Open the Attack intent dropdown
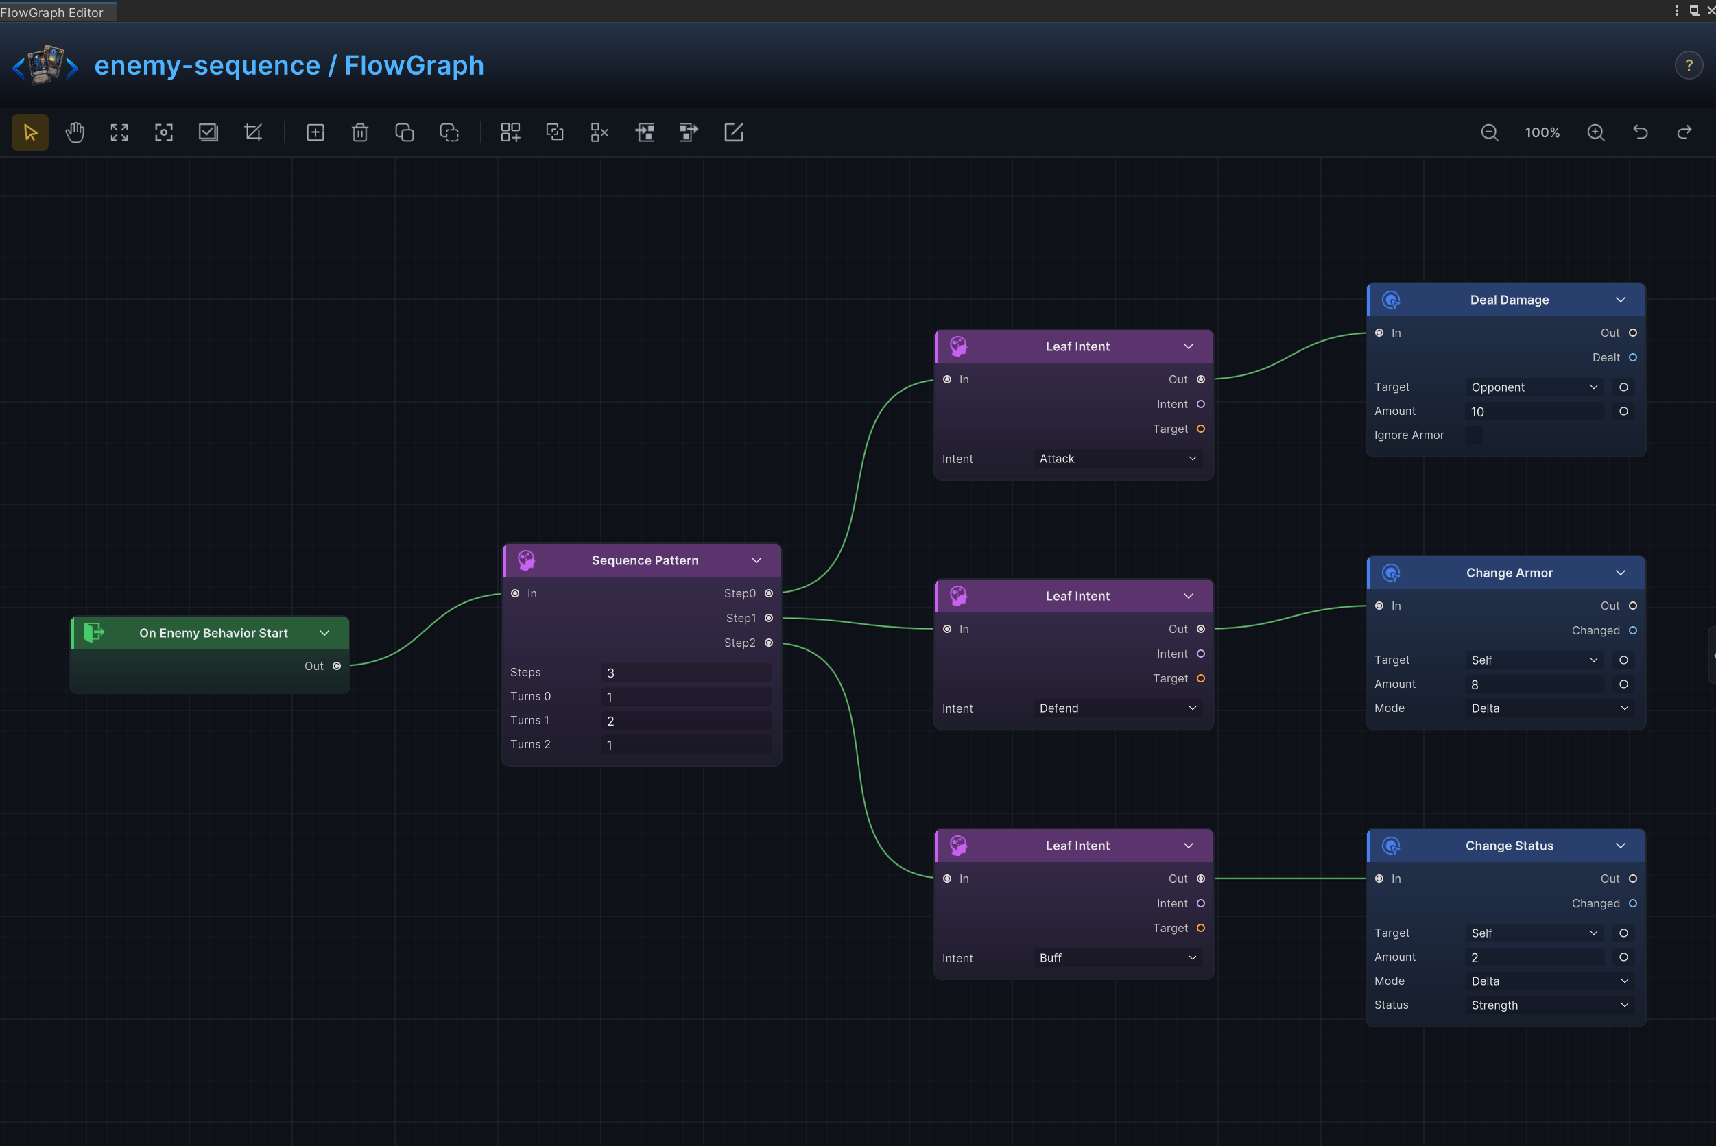 1117,459
